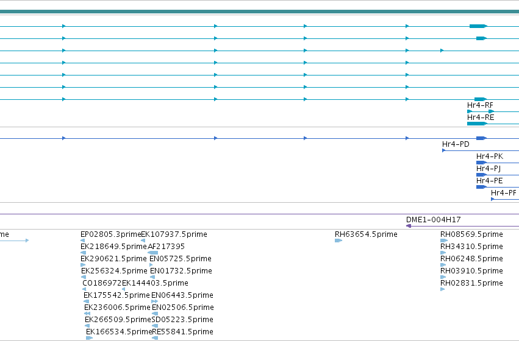Click the EN06443.5prime double-arrow glyph
Image resolution: width=519 pixels, height=341 pixels.
point(154,301)
